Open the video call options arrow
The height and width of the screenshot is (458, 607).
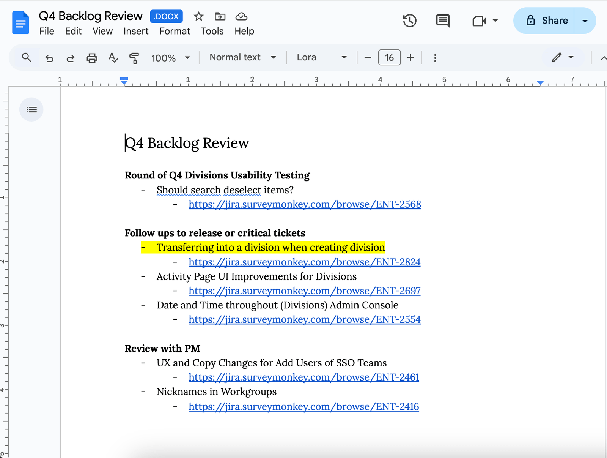click(495, 21)
